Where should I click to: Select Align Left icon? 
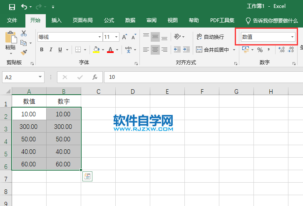pyautogui.click(x=146, y=50)
